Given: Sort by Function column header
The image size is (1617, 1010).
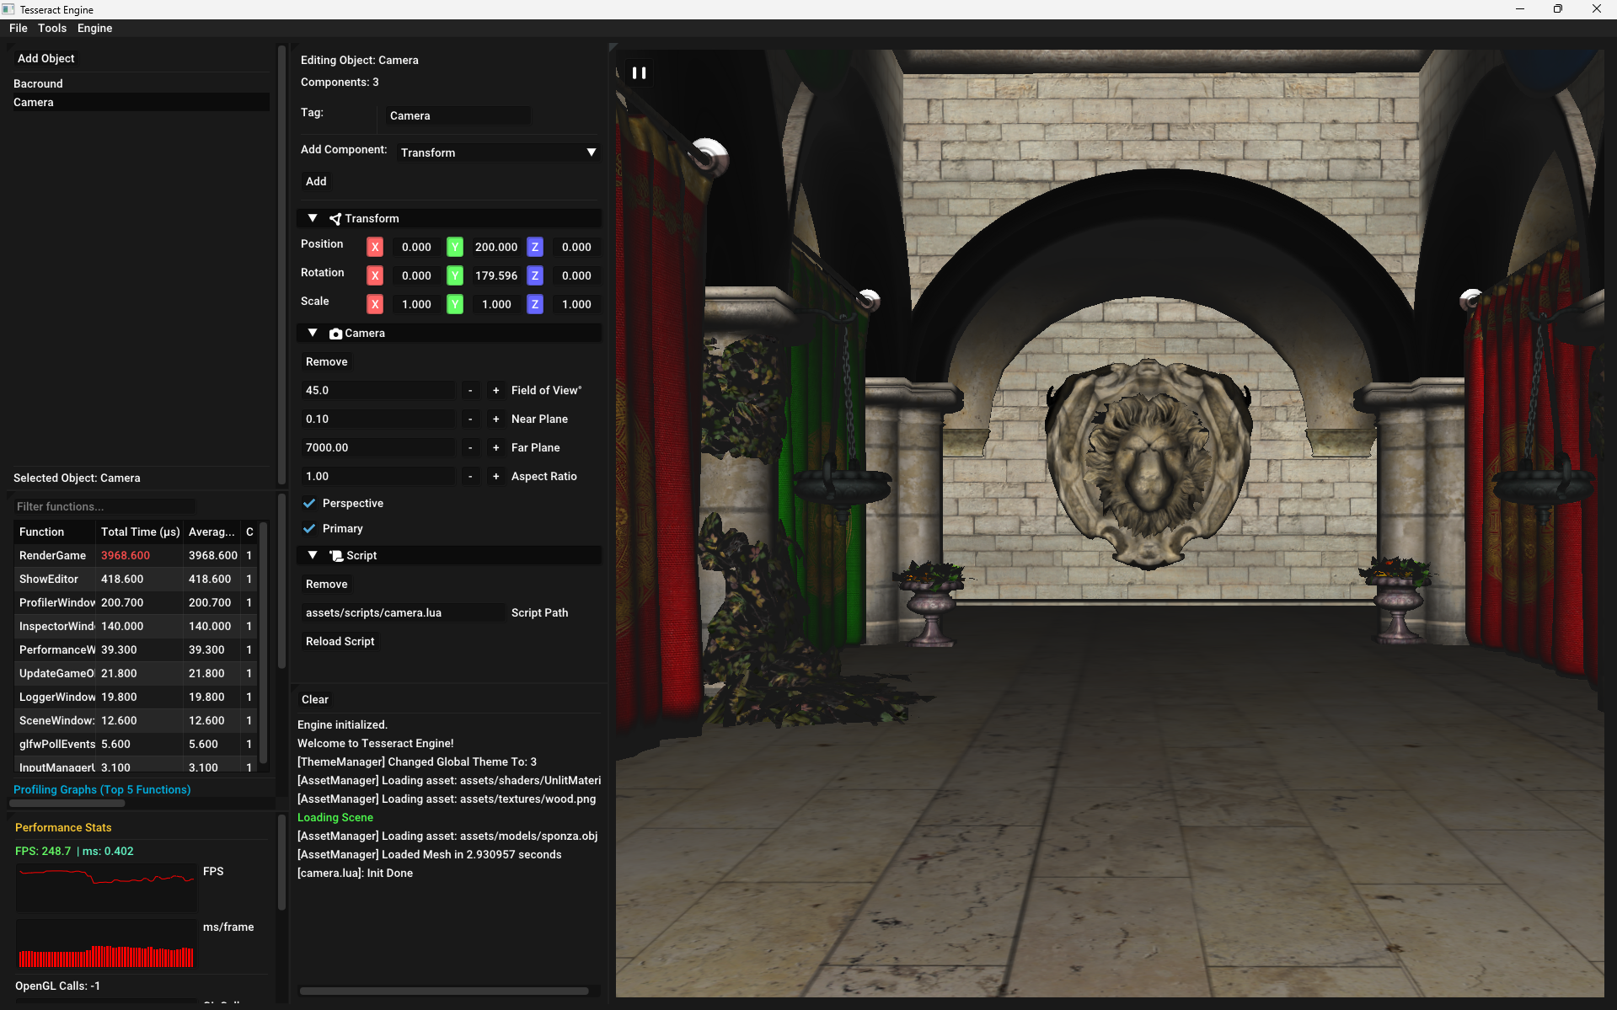Looking at the screenshot, I should (54, 532).
